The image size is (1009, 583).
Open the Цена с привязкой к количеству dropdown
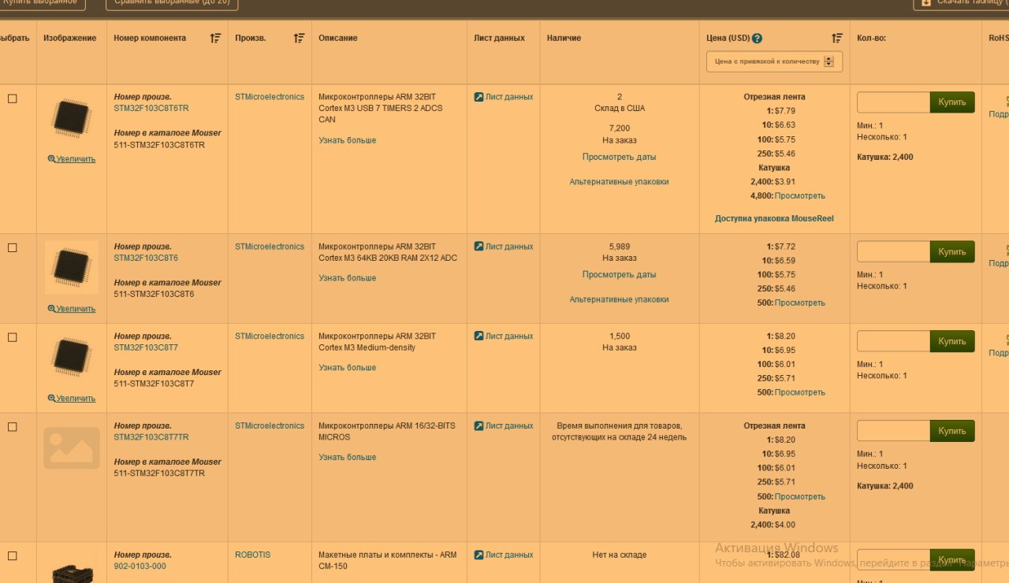(x=774, y=61)
